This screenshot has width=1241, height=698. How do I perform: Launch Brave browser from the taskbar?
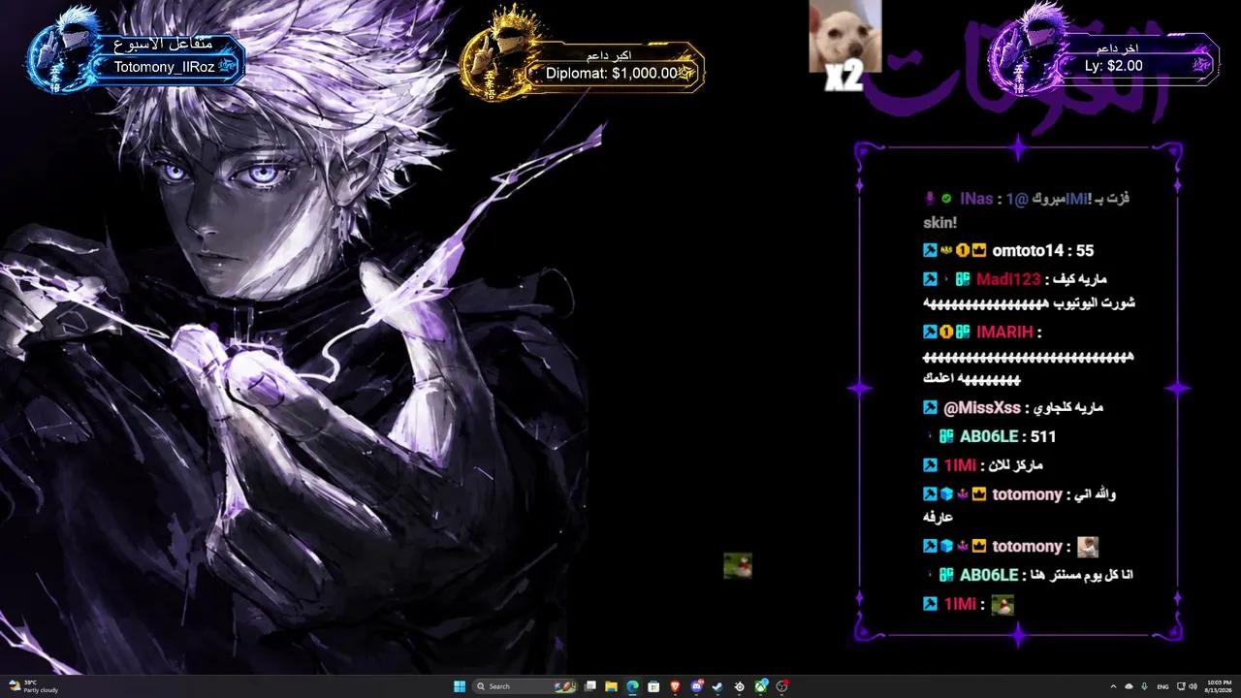pos(675,686)
